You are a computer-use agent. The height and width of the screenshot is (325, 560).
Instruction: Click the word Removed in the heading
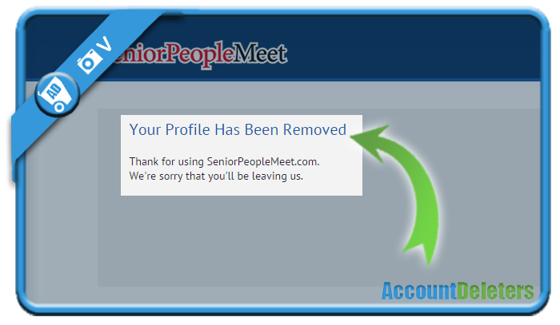[x=314, y=129]
